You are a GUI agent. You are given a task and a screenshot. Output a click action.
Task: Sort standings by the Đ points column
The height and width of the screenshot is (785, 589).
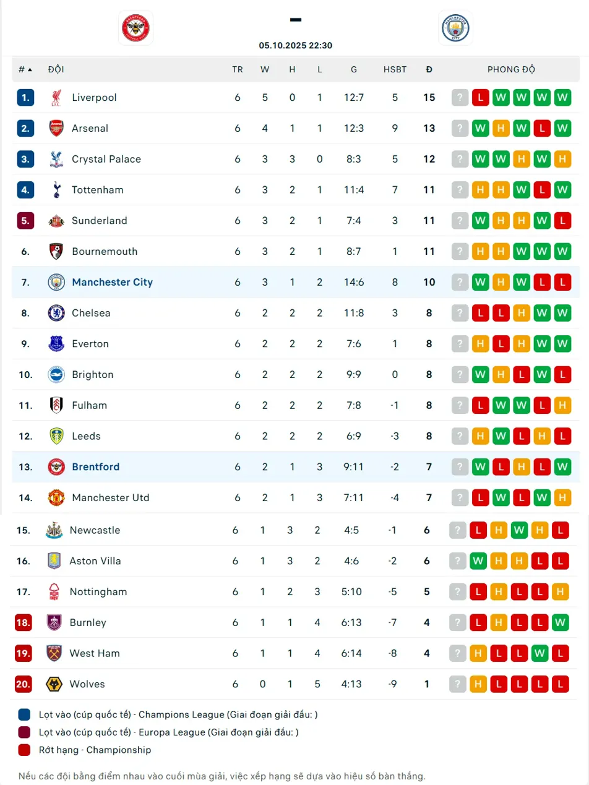(x=429, y=69)
